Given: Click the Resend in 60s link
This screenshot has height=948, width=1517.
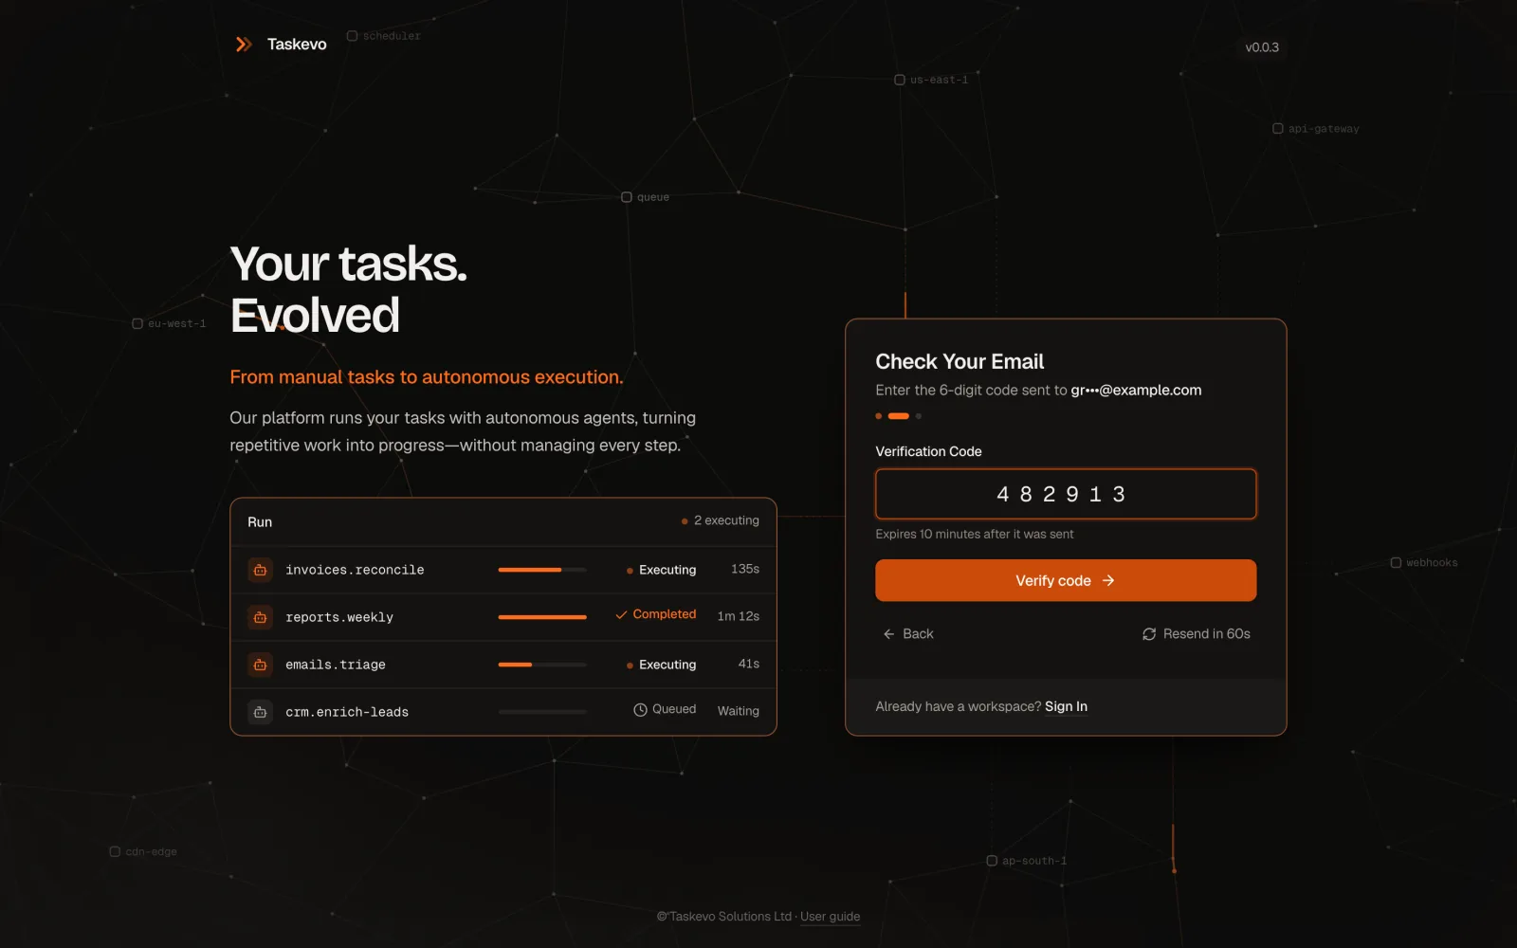Looking at the screenshot, I should point(1197,634).
